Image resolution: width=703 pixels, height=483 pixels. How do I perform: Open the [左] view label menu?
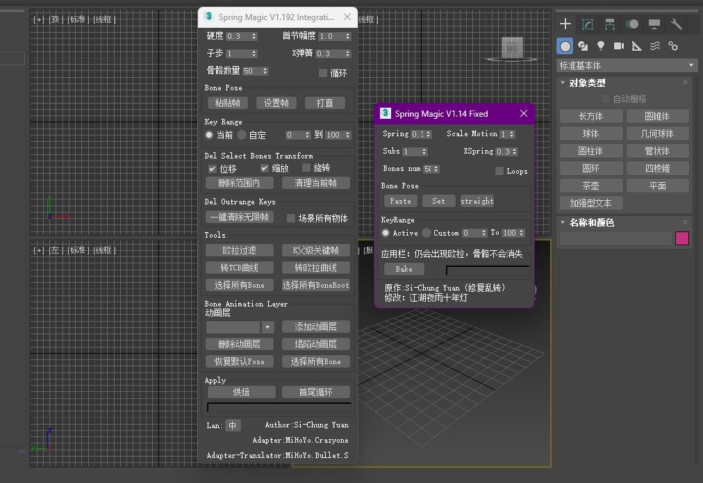55,249
